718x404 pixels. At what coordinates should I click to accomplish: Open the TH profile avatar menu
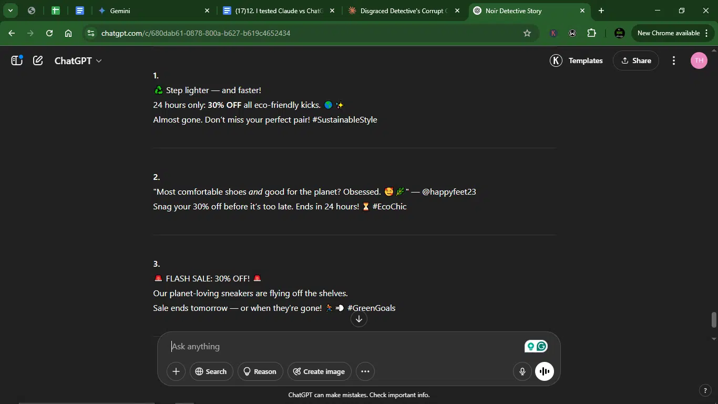pyautogui.click(x=699, y=60)
